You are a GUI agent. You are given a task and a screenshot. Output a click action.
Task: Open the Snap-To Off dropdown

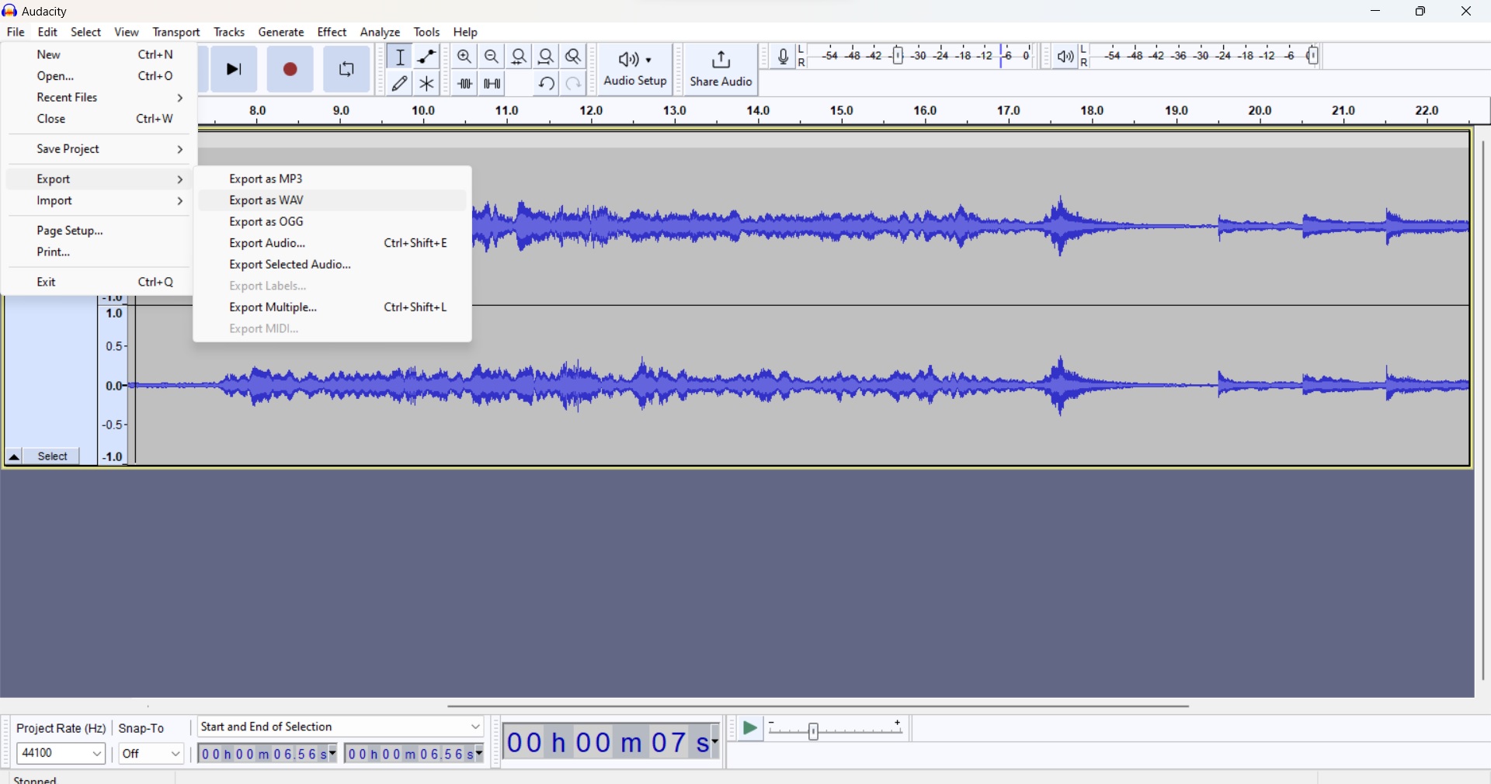151,755
